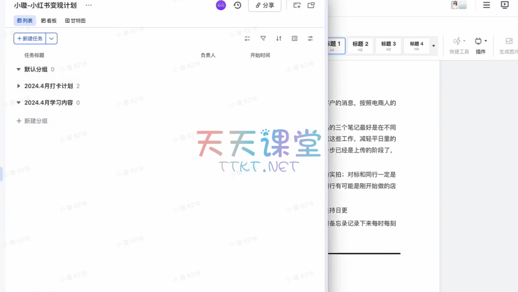
Task: Click the pop-out window icon
Action: click(311, 5)
